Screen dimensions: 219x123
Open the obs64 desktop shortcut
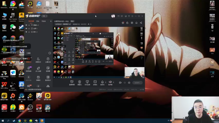click(30, 108)
